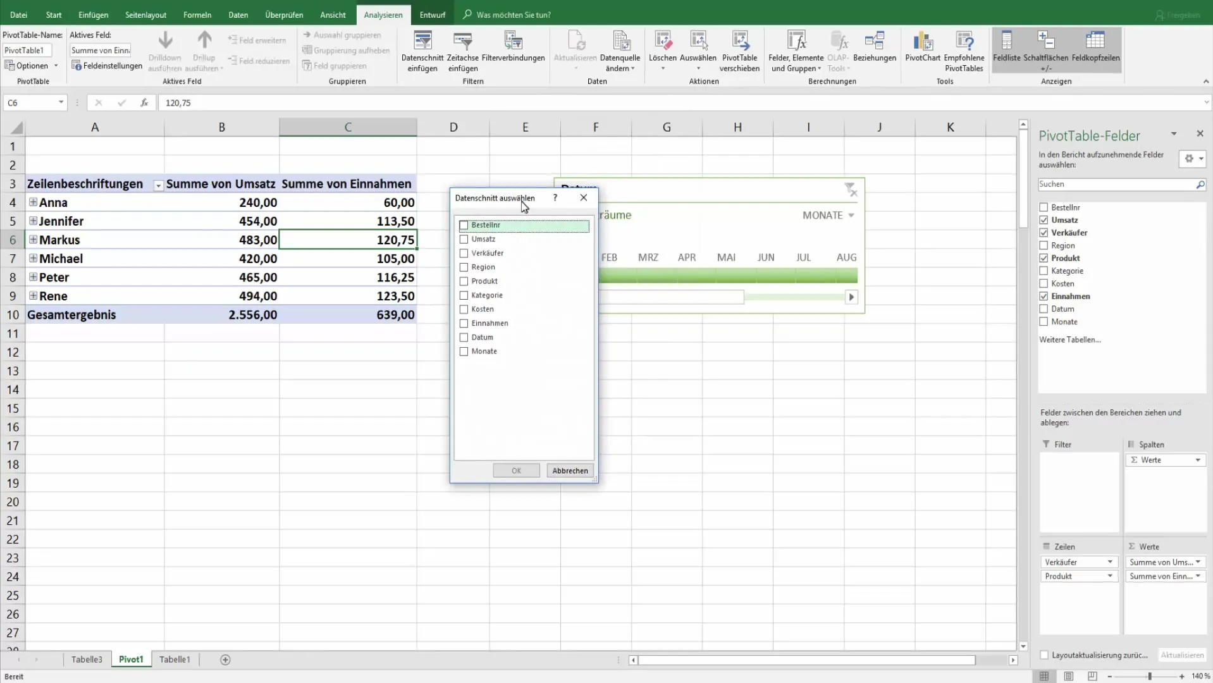Click the Auswählen ribbon icon
Image resolution: width=1213 pixels, height=683 pixels.
pos(698,42)
